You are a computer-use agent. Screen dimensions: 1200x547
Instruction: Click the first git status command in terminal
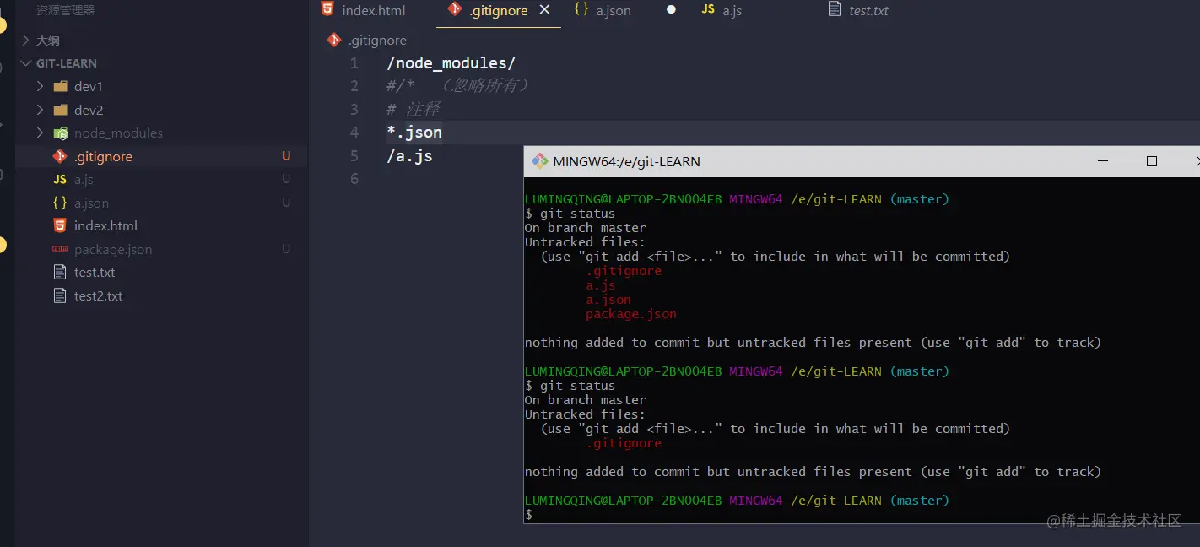coord(578,214)
